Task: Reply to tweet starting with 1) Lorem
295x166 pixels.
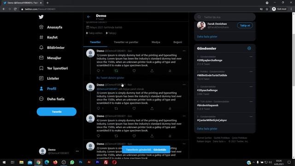Action: [x=98, y=71]
